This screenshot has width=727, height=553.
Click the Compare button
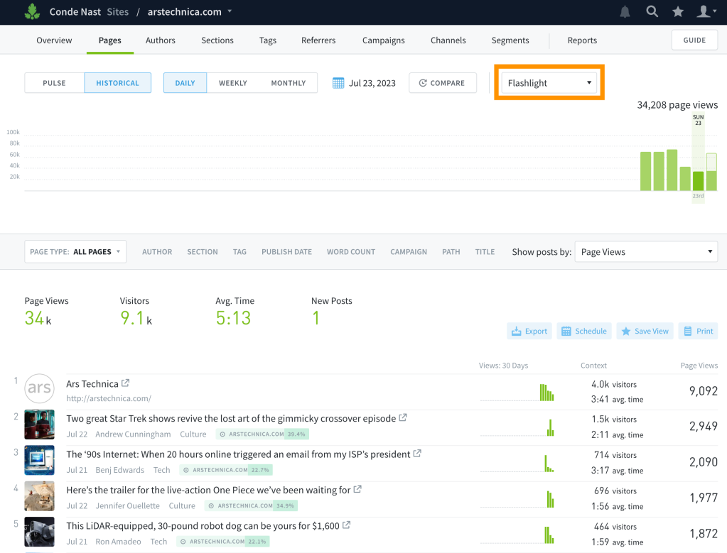443,83
